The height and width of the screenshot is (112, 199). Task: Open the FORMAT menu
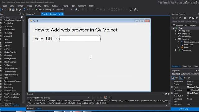56,6
